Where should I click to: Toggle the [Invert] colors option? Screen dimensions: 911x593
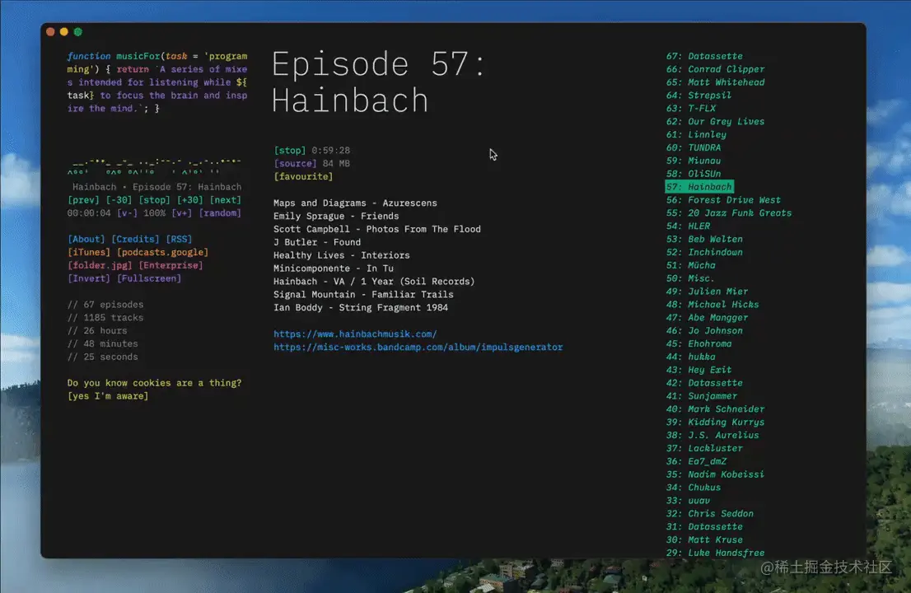pos(88,278)
